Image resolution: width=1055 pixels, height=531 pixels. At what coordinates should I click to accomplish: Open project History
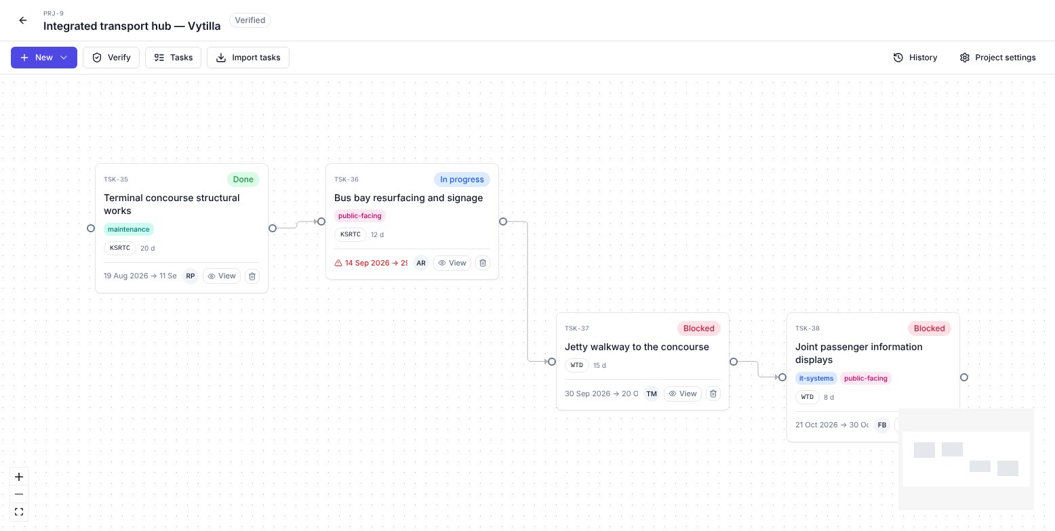(915, 58)
